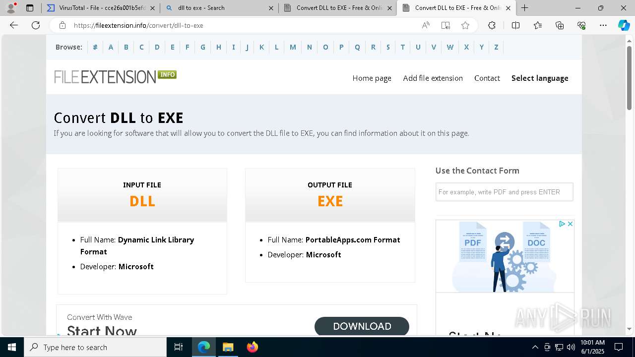Switch to dll to exe Search tab
635x357 pixels.
[219, 8]
